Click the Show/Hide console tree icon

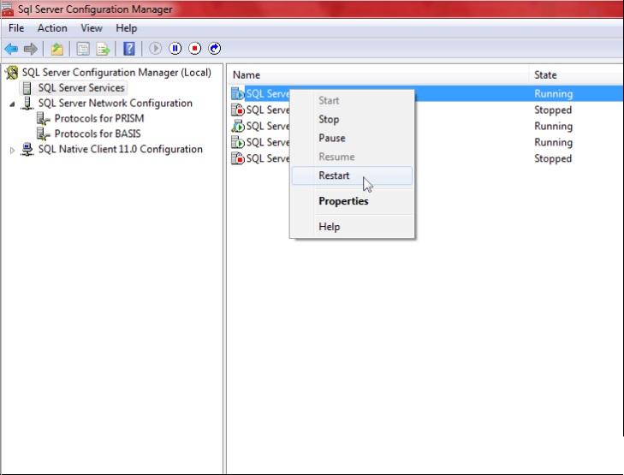pyautogui.click(x=83, y=49)
